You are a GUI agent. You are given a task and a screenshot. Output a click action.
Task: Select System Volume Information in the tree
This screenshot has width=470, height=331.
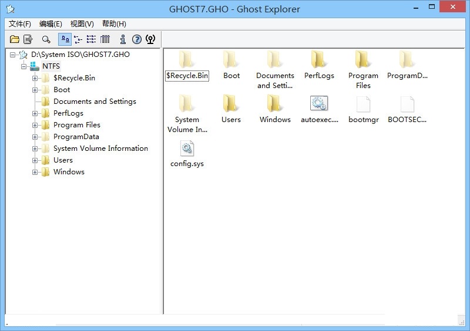point(100,148)
